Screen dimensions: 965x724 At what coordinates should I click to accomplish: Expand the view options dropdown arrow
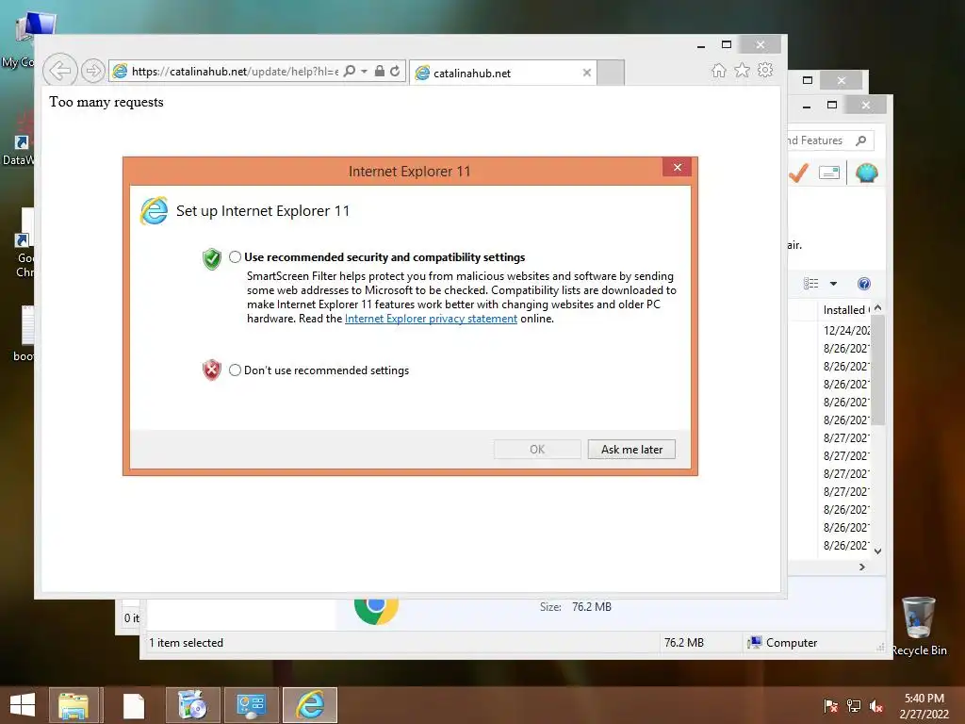point(833,284)
